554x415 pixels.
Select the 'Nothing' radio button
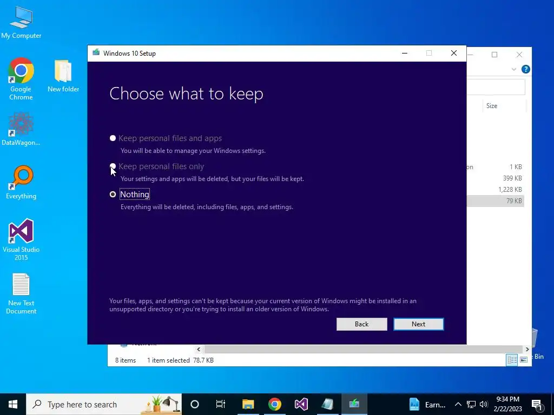pos(113,195)
